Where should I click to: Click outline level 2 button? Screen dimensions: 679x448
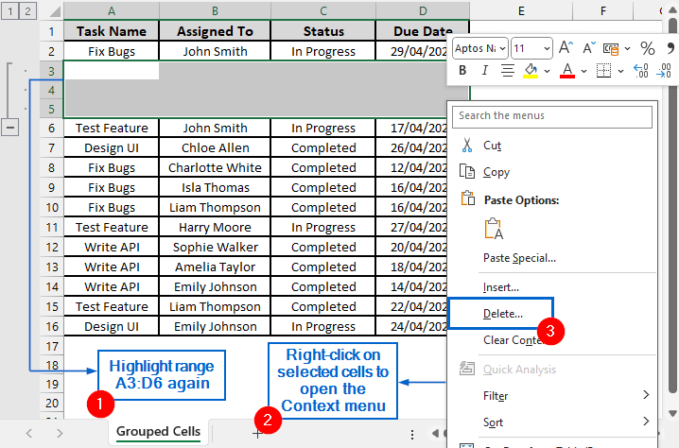27,10
